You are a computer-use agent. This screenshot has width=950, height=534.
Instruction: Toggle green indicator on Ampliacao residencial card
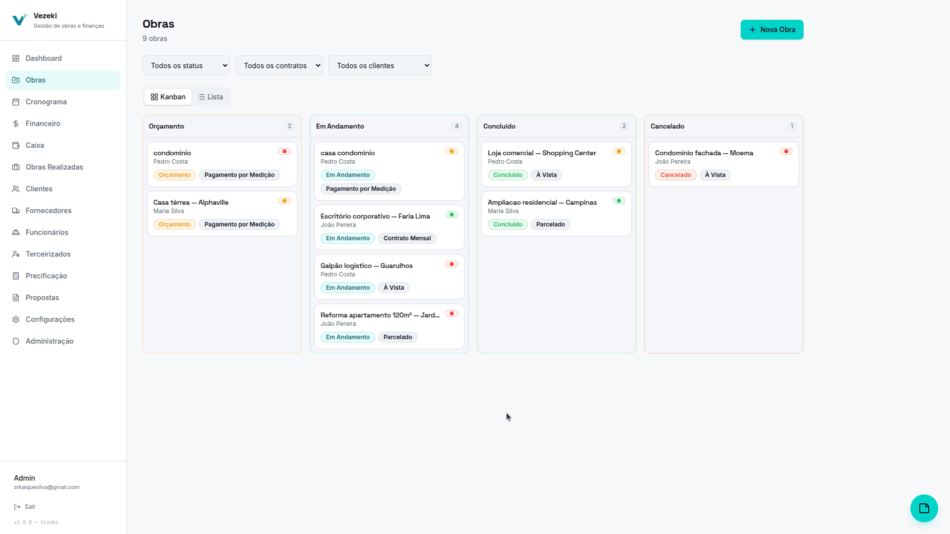(x=619, y=201)
